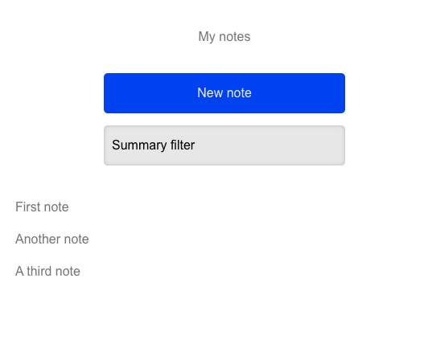This screenshot has width=428, height=352.
Task: Choose the last note in the list
Action: tap(47, 271)
